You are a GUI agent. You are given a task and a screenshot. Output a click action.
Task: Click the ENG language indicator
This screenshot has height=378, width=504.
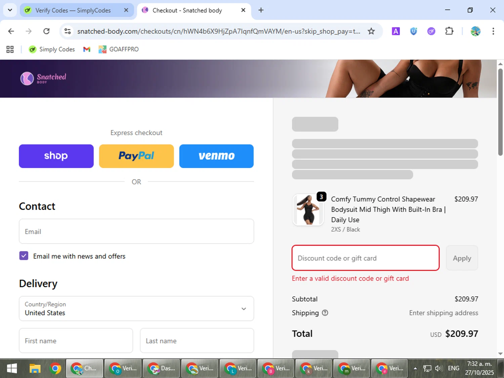[x=454, y=369]
